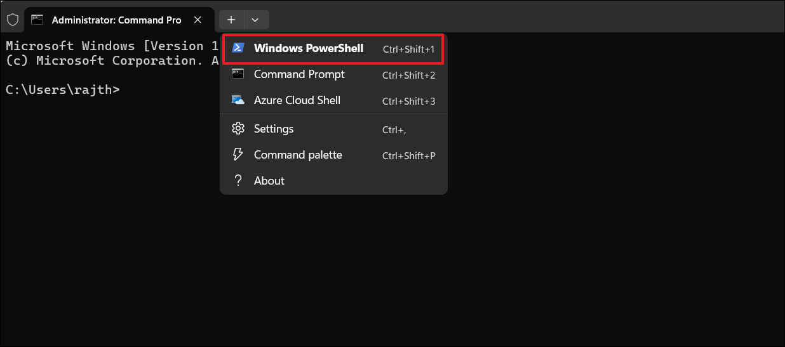Launch Command palette menu item

click(x=298, y=155)
